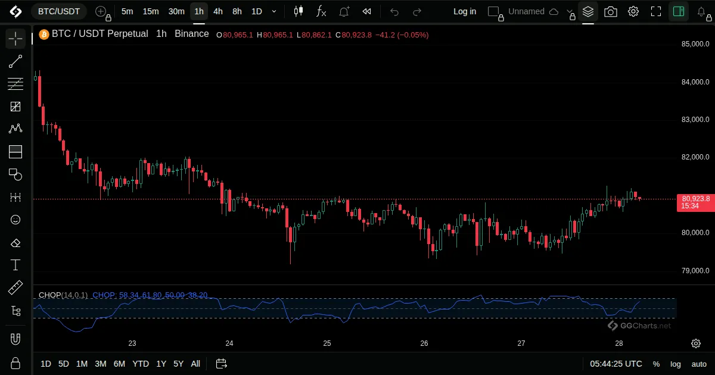Viewport: 715px width, 375px height.
Task: Select the horizontal lines Fibonacci tool
Action: [x=15, y=84]
